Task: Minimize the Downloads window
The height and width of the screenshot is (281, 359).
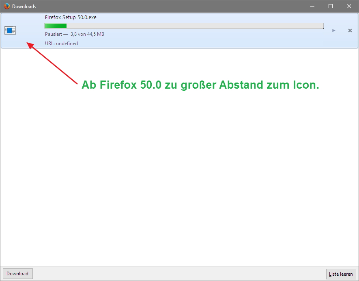Action: [x=312, y=6]
